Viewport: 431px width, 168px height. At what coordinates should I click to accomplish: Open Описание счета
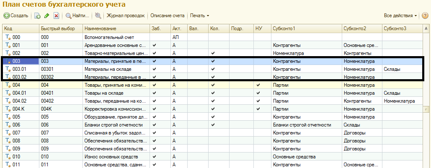point(167,16)
